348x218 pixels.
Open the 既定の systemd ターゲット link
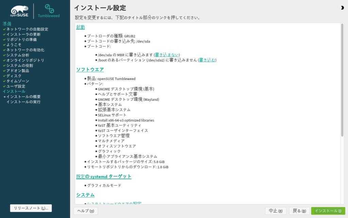tap(104, 176)
